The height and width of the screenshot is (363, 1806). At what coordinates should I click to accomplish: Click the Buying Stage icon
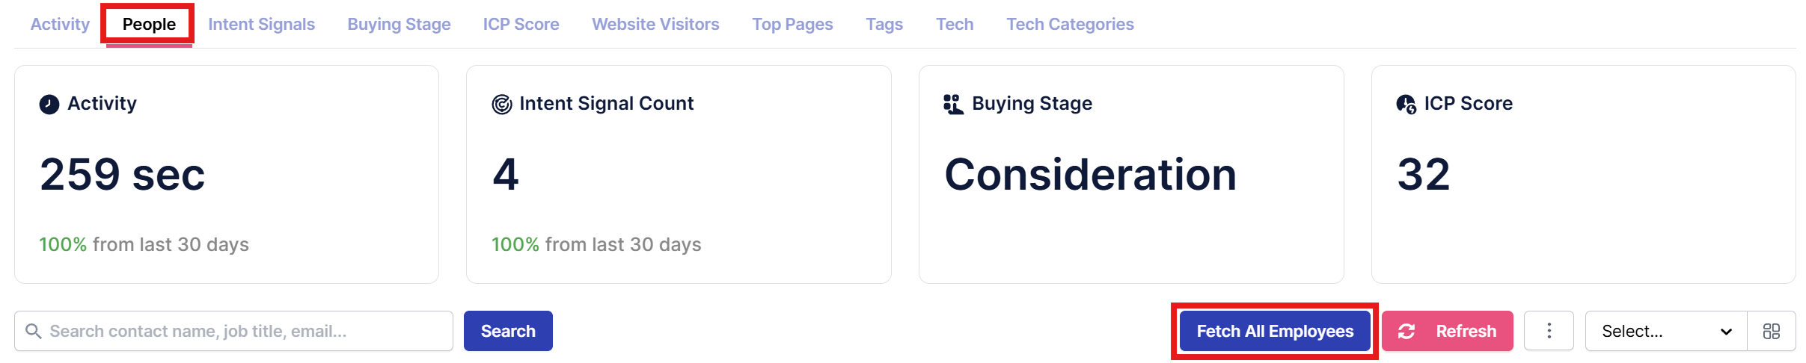[x=953, y=104]
